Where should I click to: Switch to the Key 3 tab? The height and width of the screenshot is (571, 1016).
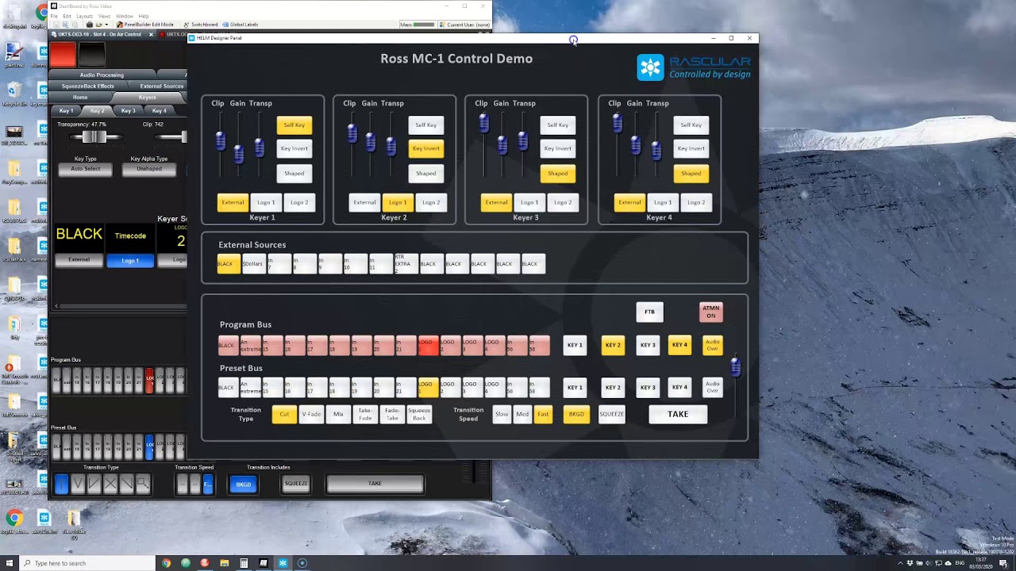click(128, 111)
